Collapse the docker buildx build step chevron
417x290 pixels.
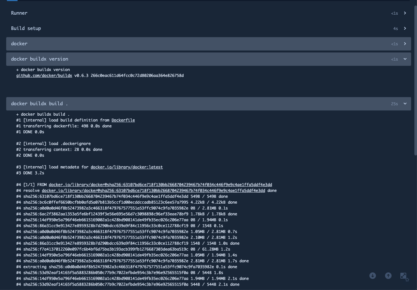(405, 104)
